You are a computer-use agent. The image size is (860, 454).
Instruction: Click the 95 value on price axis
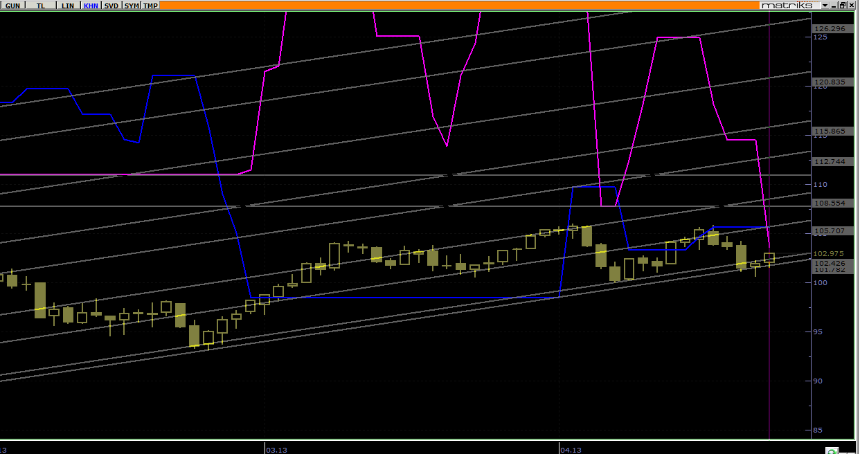(819, 332)
